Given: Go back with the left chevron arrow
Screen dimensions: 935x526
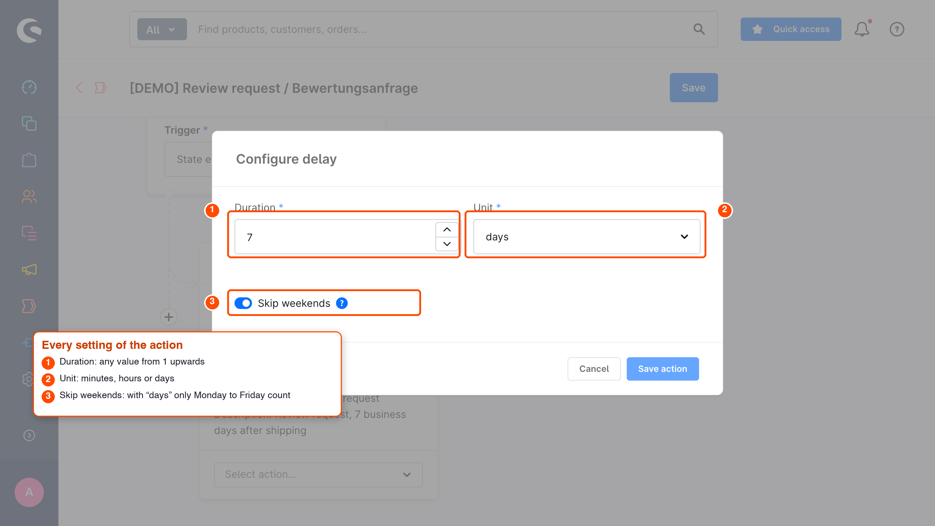Looking at the screenshot, I should [x=79, y=88].
